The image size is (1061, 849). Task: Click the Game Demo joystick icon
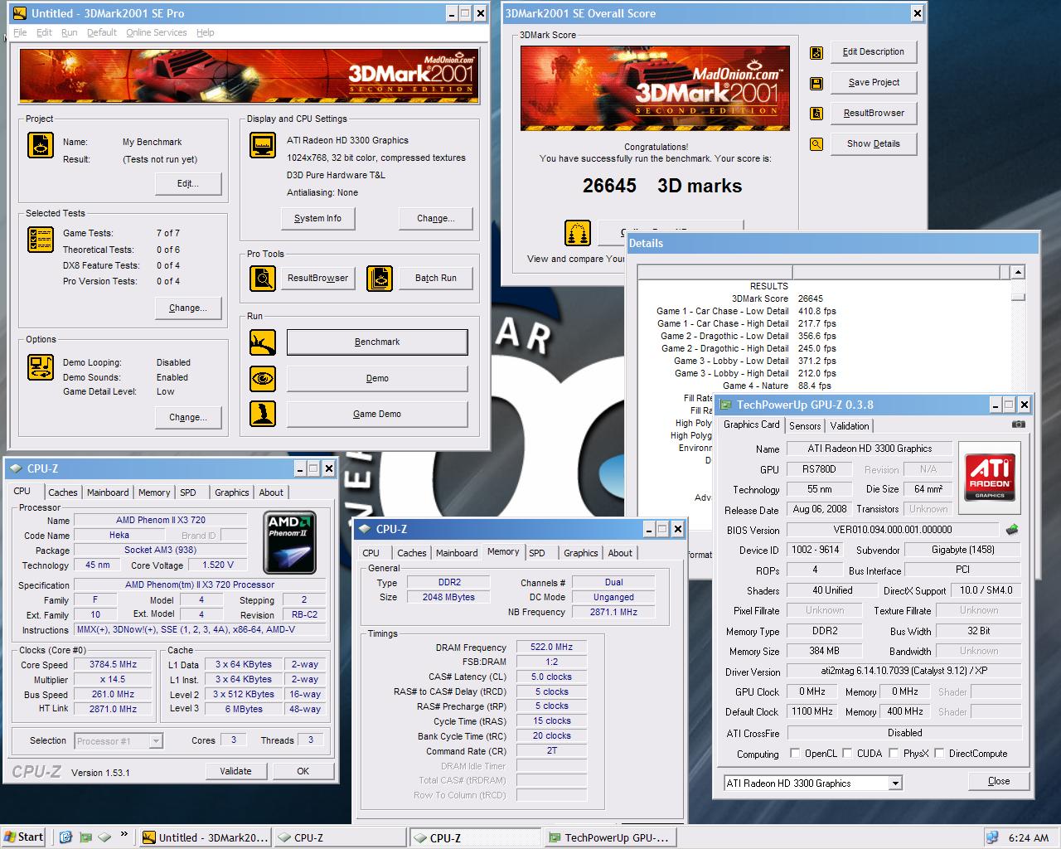click(263, 414)
